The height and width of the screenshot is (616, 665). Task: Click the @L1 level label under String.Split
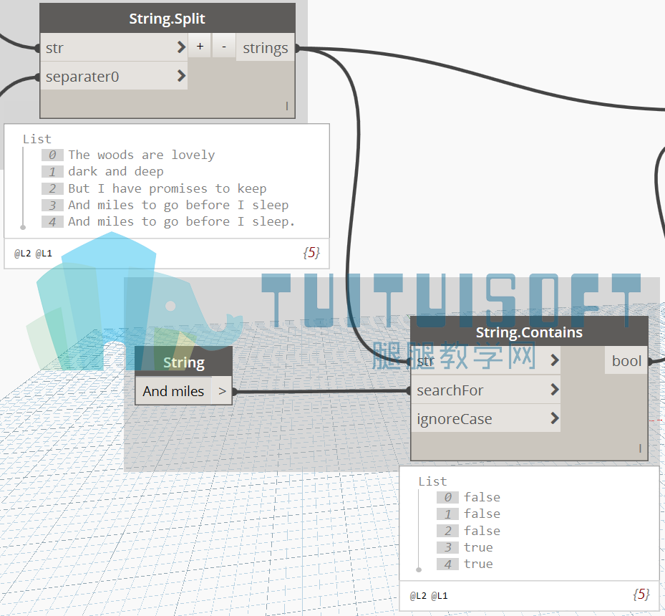[x=44, y=254]
